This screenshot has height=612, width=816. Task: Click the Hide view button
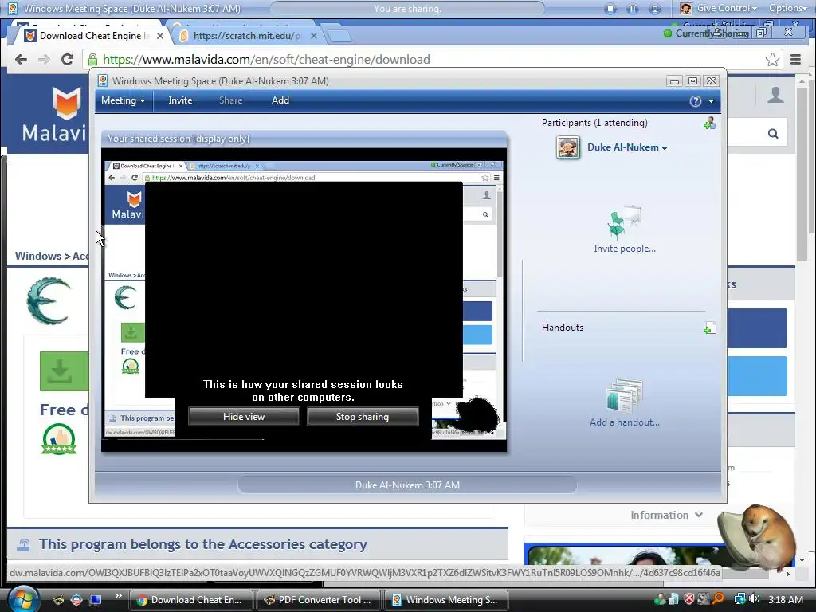(244, 417)
